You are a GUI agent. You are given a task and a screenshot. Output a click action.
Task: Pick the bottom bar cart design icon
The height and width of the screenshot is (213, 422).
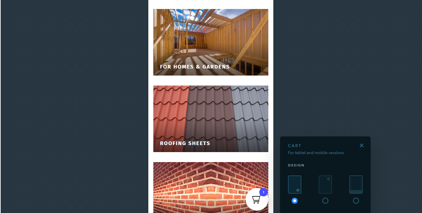pos(356,185)
